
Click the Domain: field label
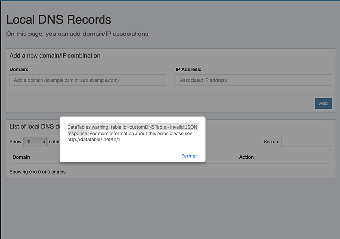pos(19,69)
